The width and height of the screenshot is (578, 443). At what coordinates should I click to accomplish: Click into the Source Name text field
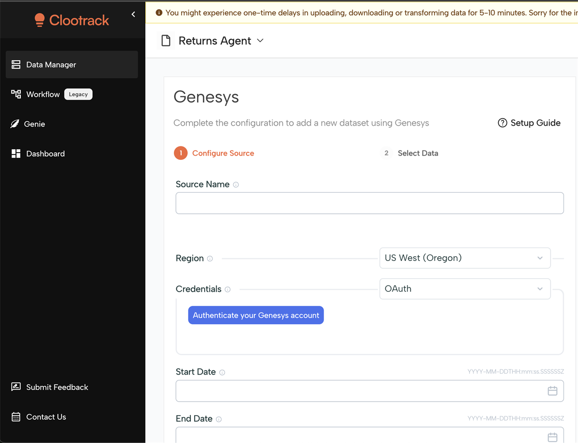369,203
